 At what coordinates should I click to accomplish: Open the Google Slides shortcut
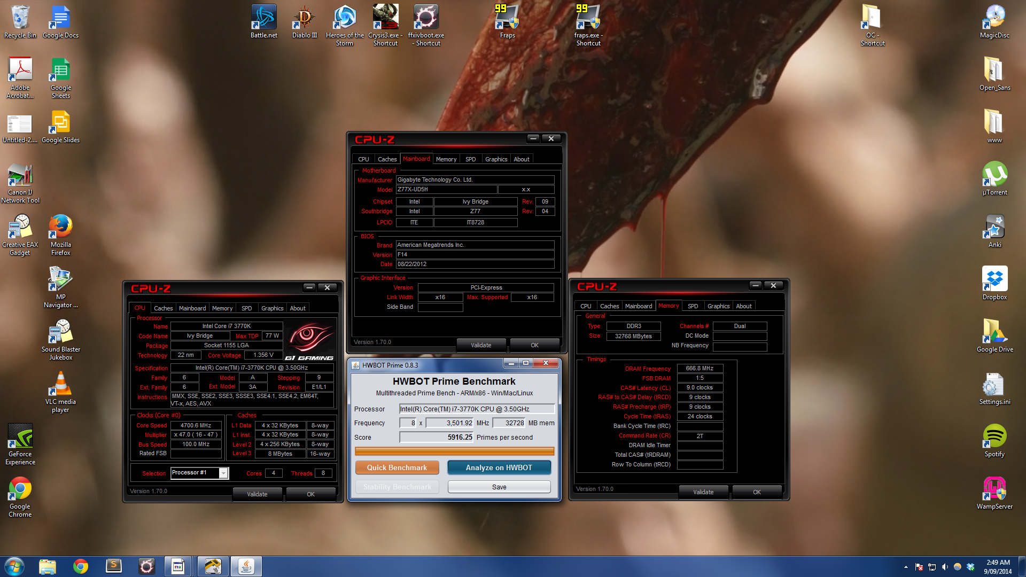tap(60, 127)
